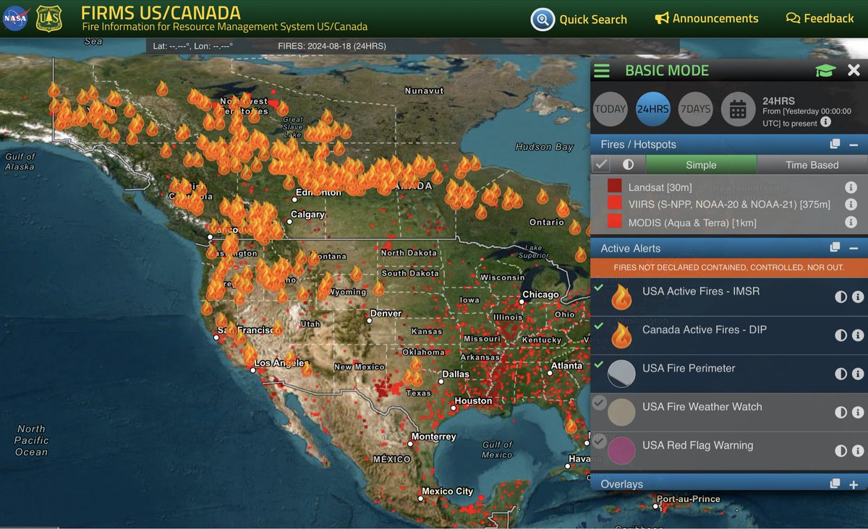The width and height of the screenshot is (868, 529).
Task: Show info for MODIS (Aqua & Terra) layer
Action: 851,223
